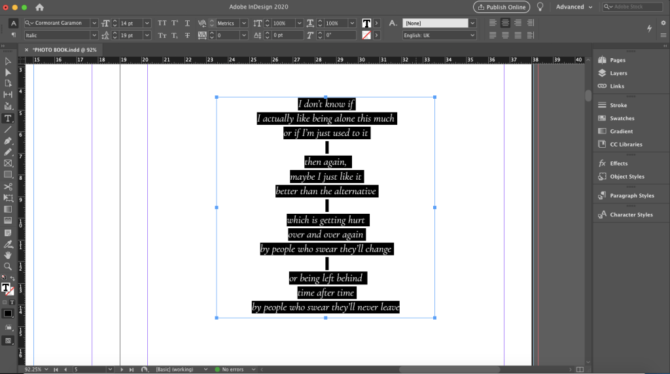Activate the Zoom tool magnifier
This screenshot has height=374, width=670.
tap(8, 266)
